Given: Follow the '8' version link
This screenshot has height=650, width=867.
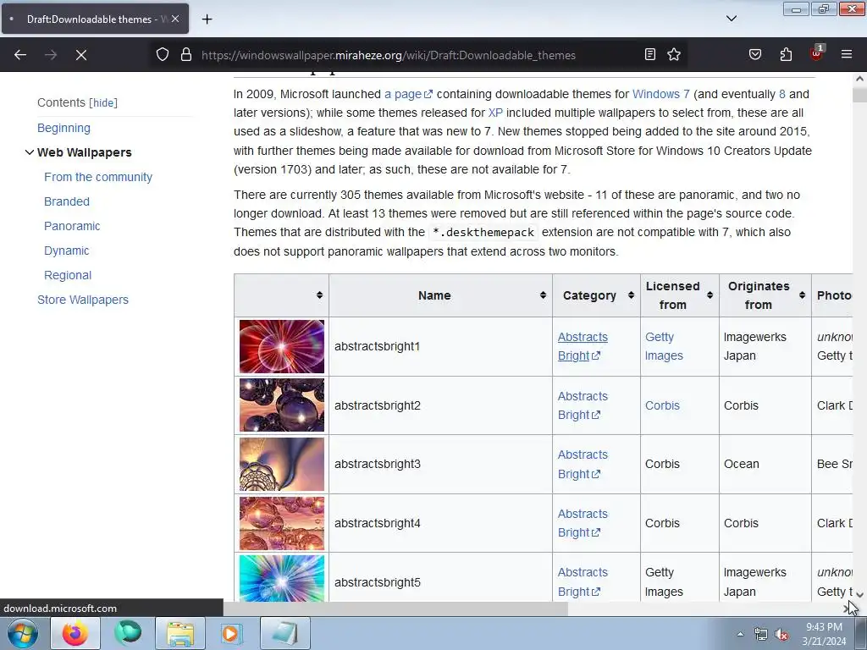Looking at the screenshot, I should [x=781, y=94].
